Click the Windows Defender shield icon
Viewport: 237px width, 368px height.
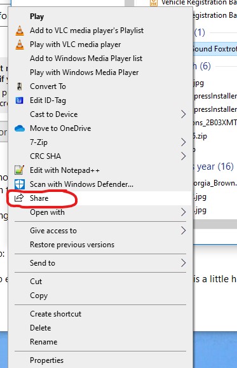click(x=20, y=184)
